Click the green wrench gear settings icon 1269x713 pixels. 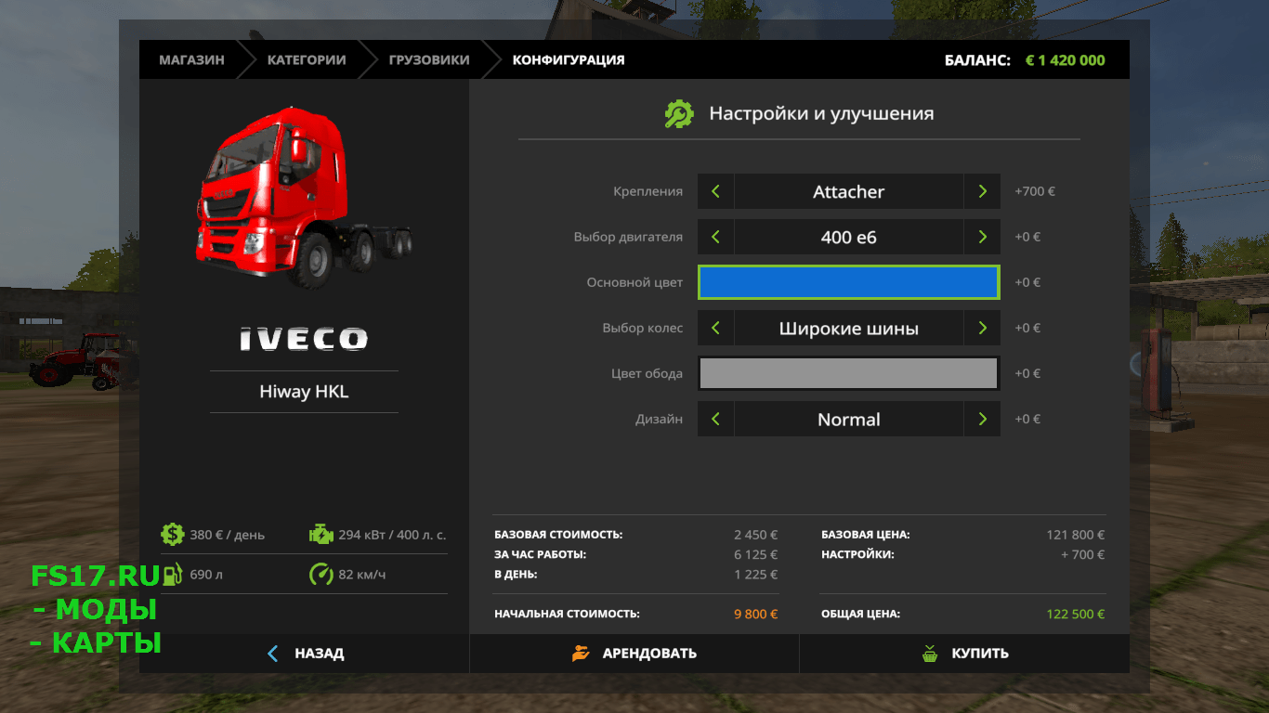click(679, 113)
